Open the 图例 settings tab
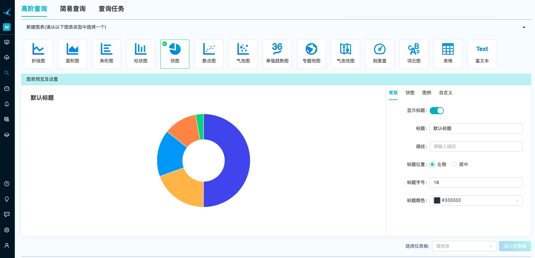Image resolution: width=535 pixels, height=258 pixels. tap(427, 93)
